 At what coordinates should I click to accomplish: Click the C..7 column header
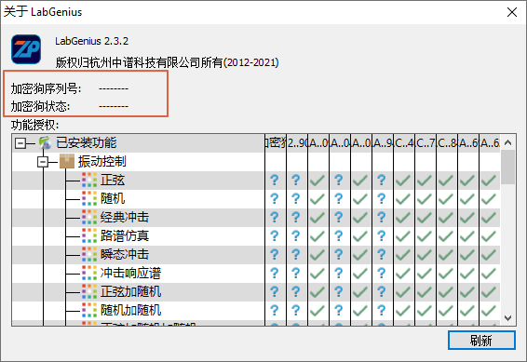[426, 143]
